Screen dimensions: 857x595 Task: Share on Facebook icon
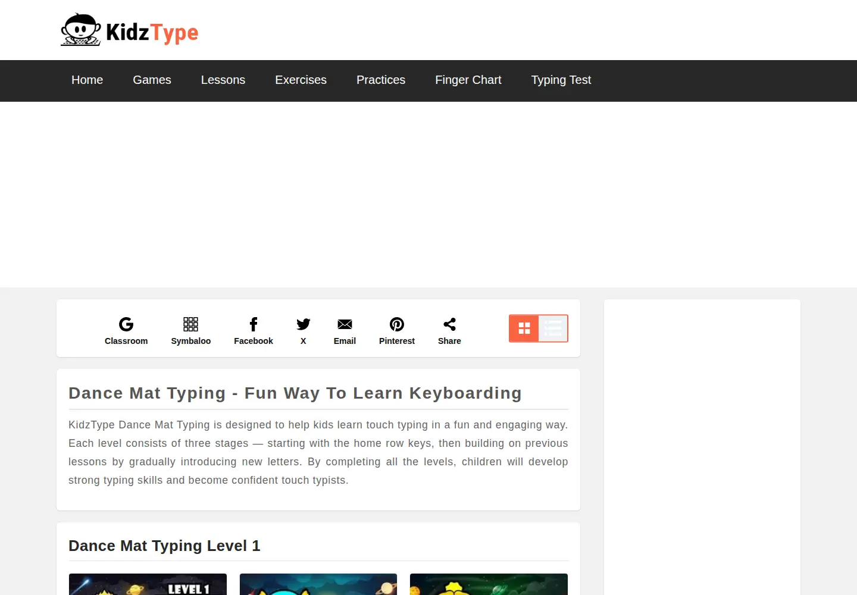tap(254, 324)
